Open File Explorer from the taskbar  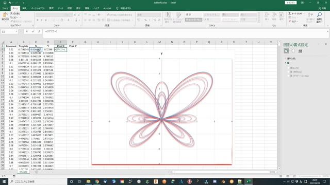tap(88, 181)
